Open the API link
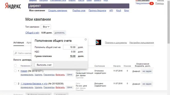This screenshot has width=170, height=95. [x=111, y=11]
